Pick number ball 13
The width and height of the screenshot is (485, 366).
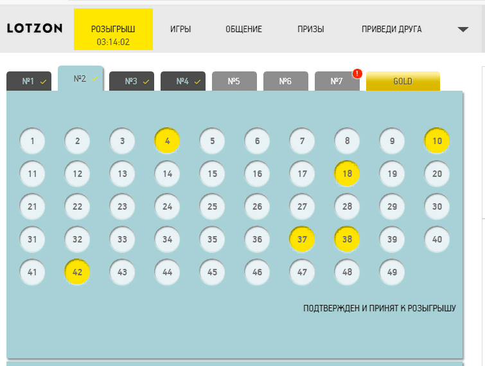tap(122, 174)
